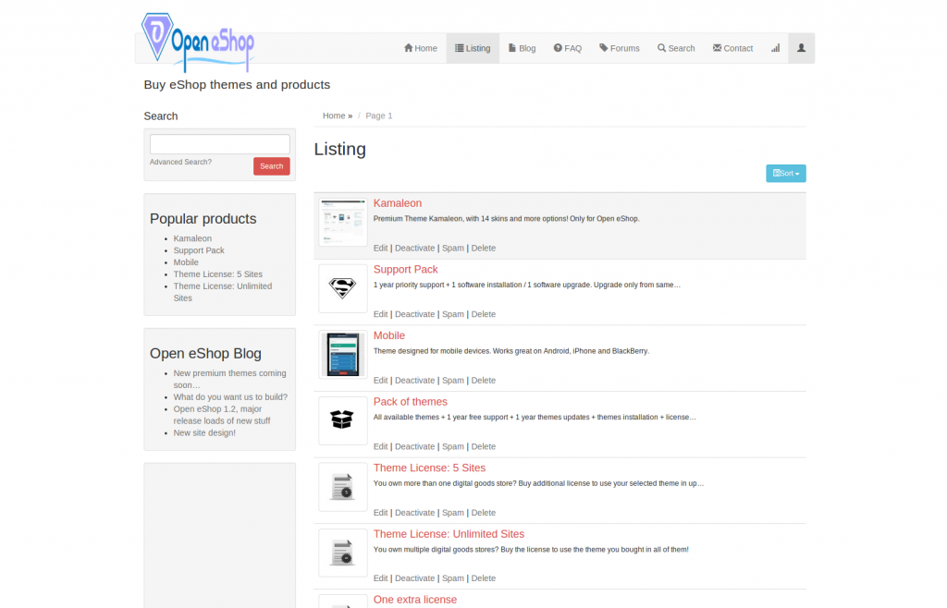947x608 pixels.
Task: Delete the Kamaleon listing
Action: (483, 248)
